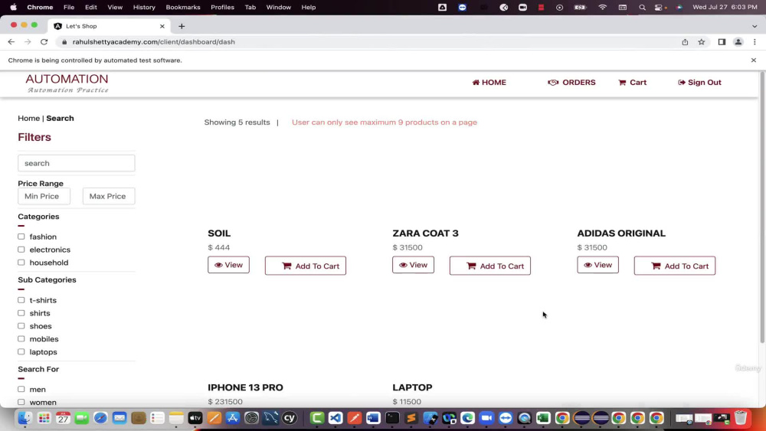766x431 pixels.
Task: Click the AUTOMATION Automation Practice logo
Action: tap(67, 83)
